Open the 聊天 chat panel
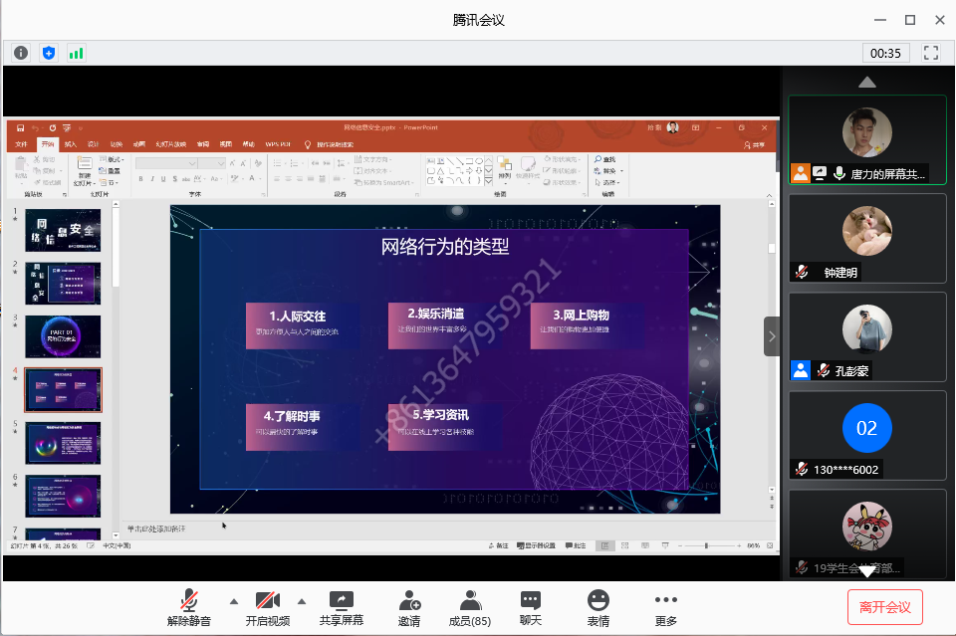This screenshot has width=956, height=636. click(x=531, y=607)
